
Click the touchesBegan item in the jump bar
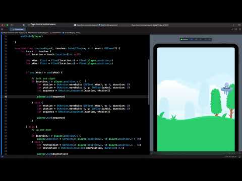(x=71, y=33)
